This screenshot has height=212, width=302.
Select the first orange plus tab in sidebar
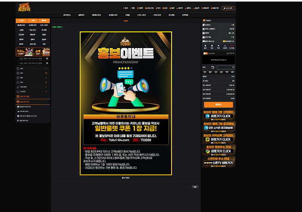[x=21, y=21]
